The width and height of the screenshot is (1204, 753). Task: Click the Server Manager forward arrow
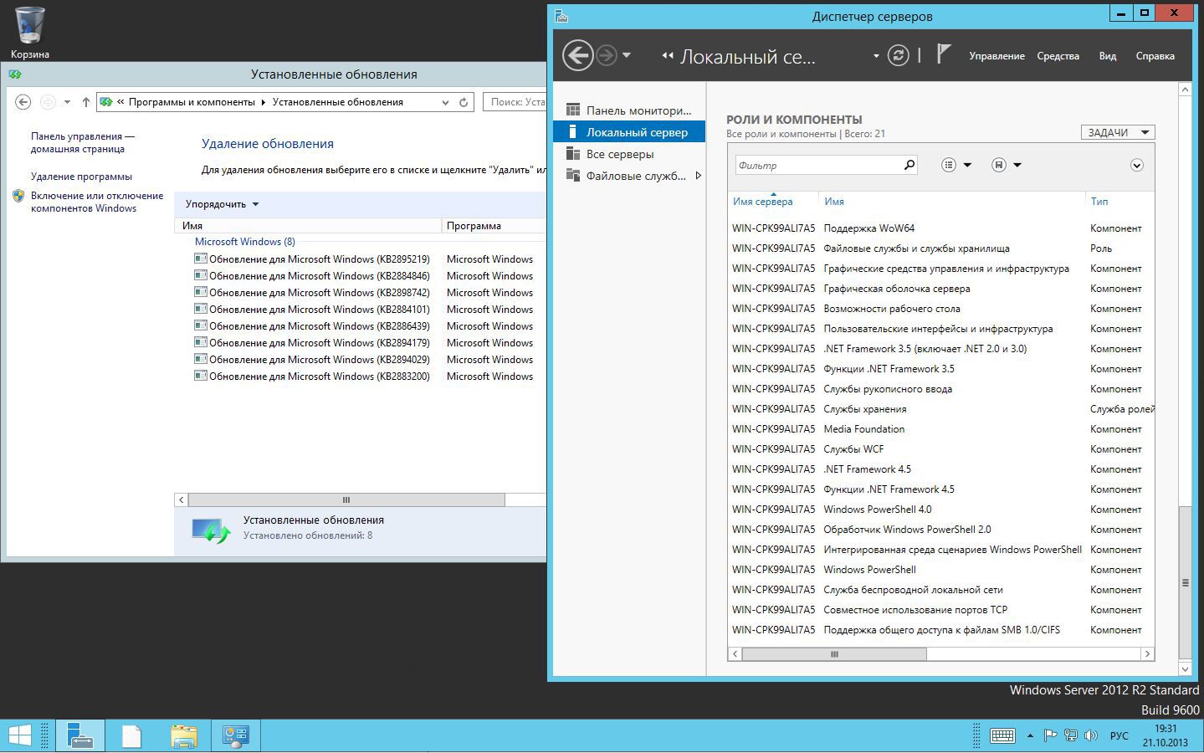(607, 56)
